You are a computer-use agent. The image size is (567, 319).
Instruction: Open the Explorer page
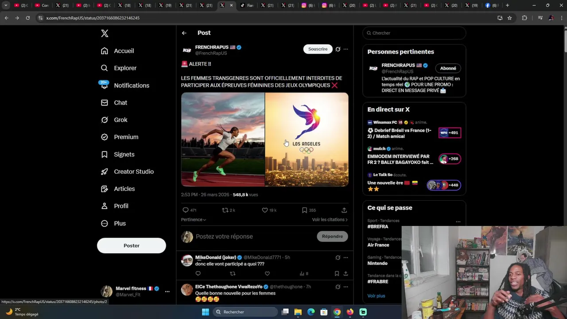coord(119,68)
